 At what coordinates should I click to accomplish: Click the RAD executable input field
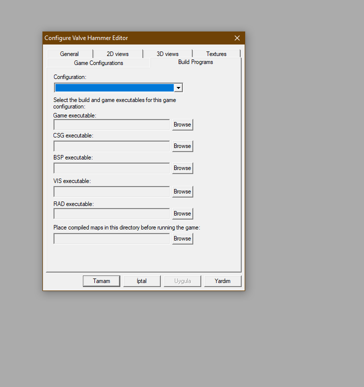(112, 213)
